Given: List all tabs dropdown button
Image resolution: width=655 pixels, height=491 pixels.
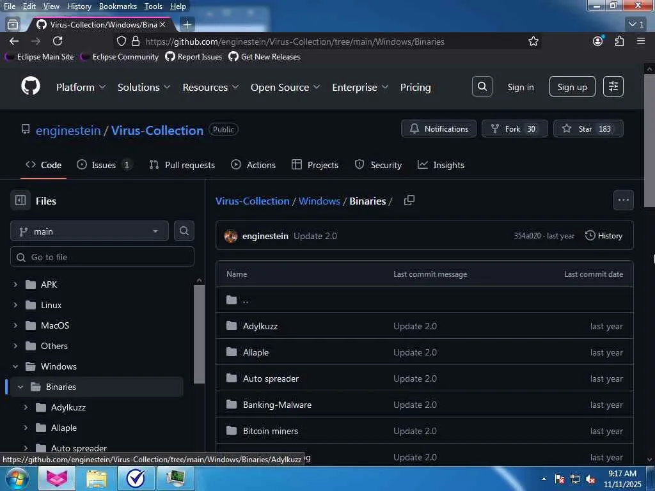Looking at the screenshot, I should [636, 25].
